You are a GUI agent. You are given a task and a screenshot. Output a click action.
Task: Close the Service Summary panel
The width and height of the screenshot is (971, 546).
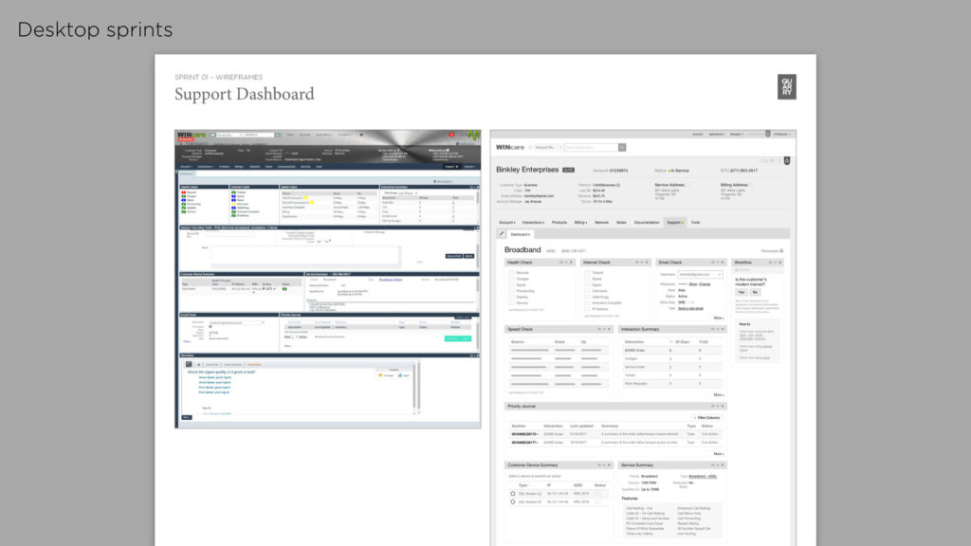point(721,465)
